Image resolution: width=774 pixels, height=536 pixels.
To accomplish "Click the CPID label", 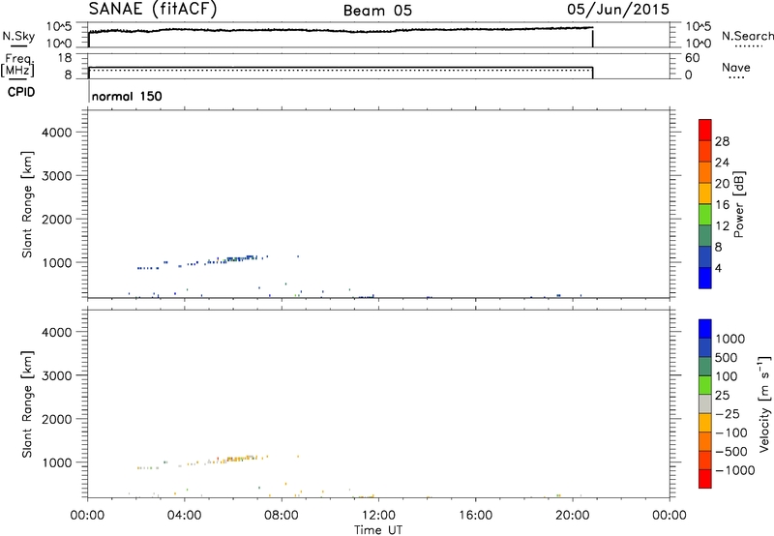I will (x=21, y=92).
